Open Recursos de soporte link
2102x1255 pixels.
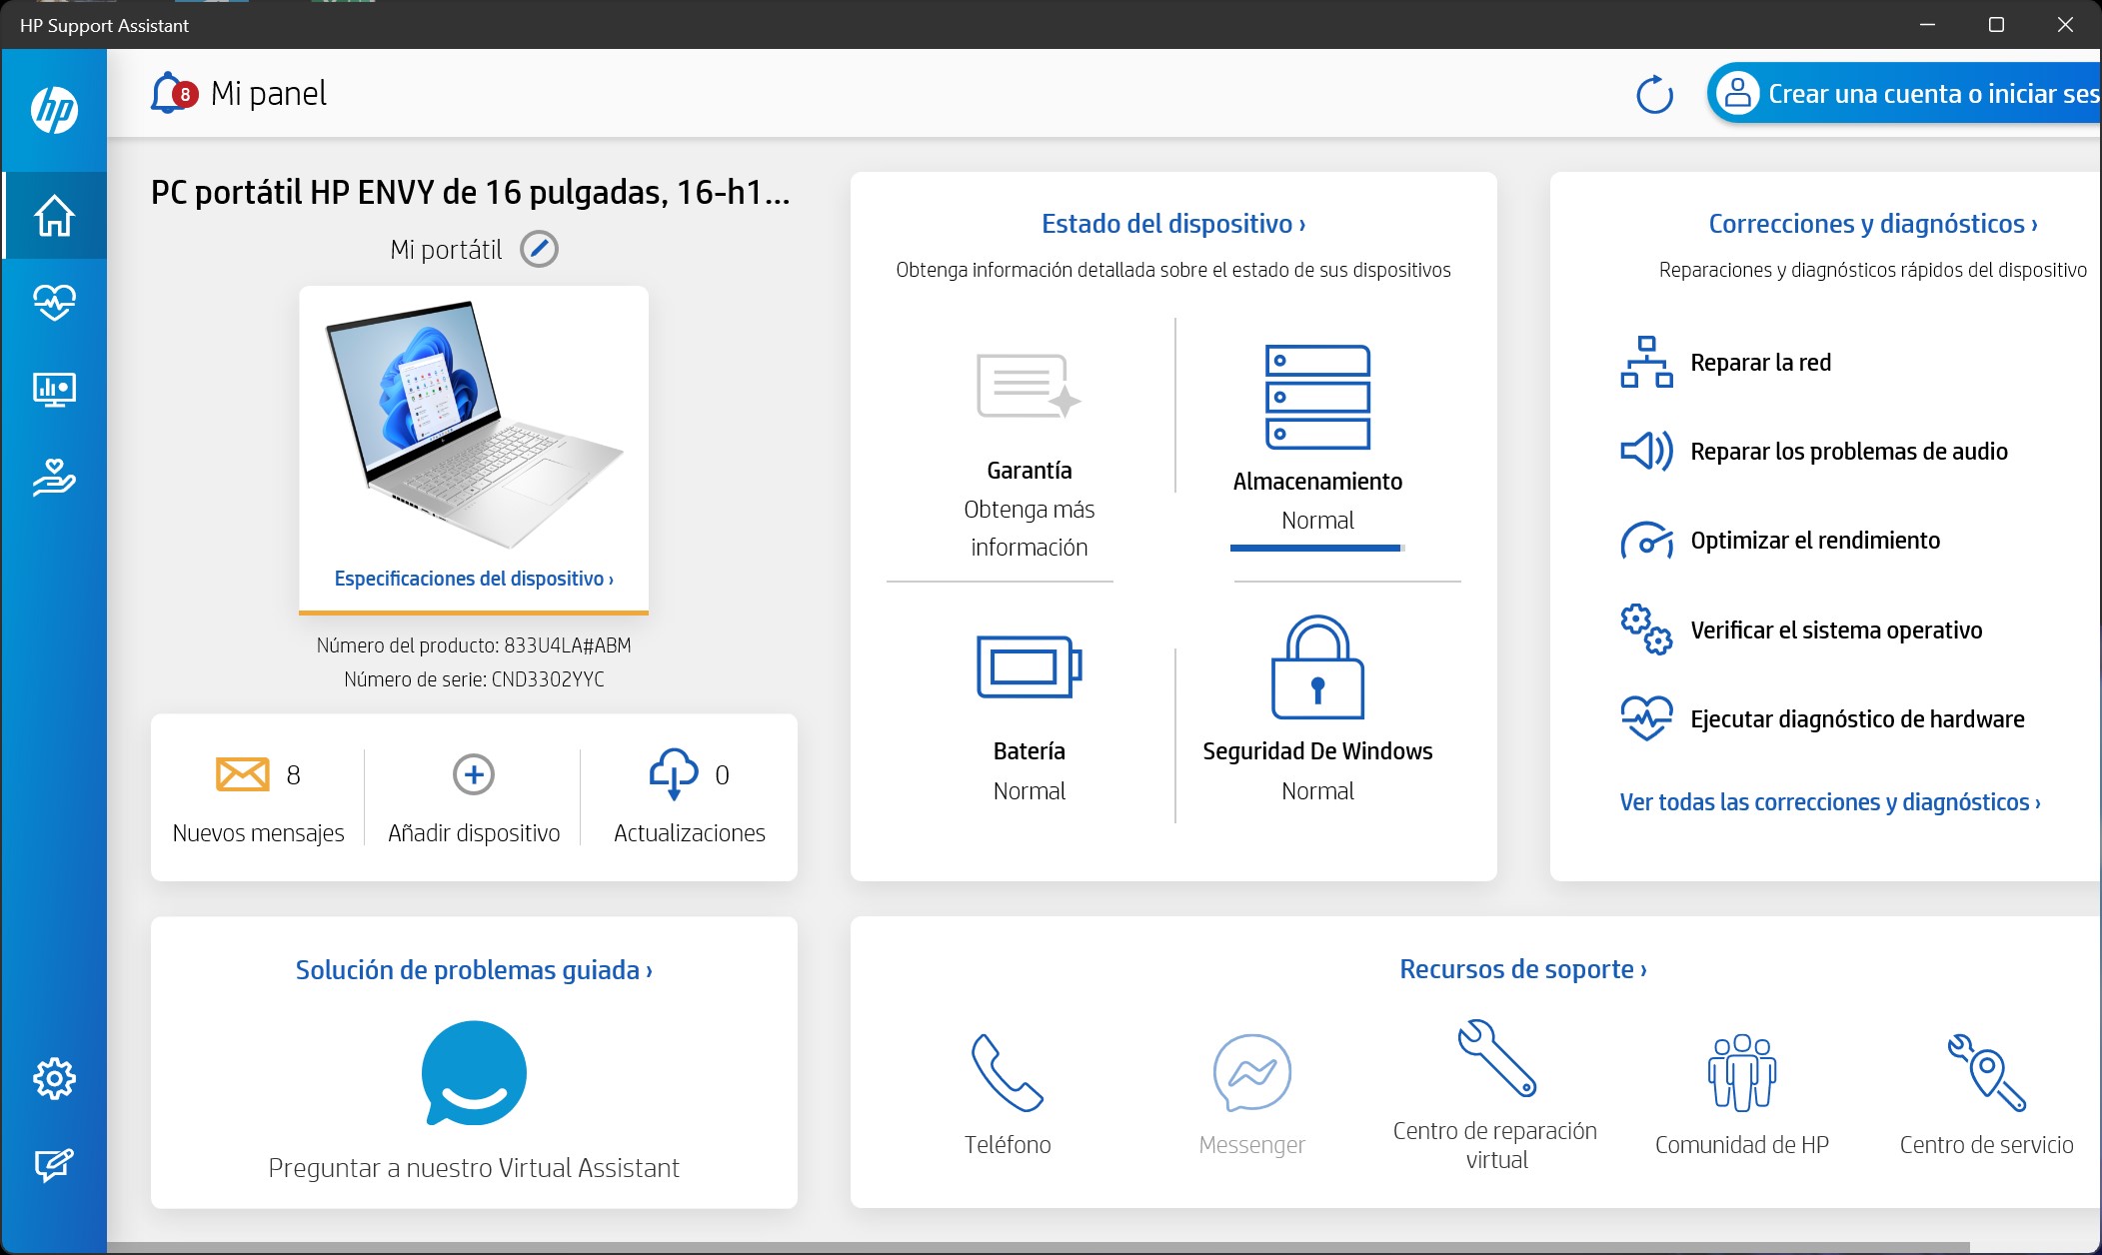[1522, 969]
